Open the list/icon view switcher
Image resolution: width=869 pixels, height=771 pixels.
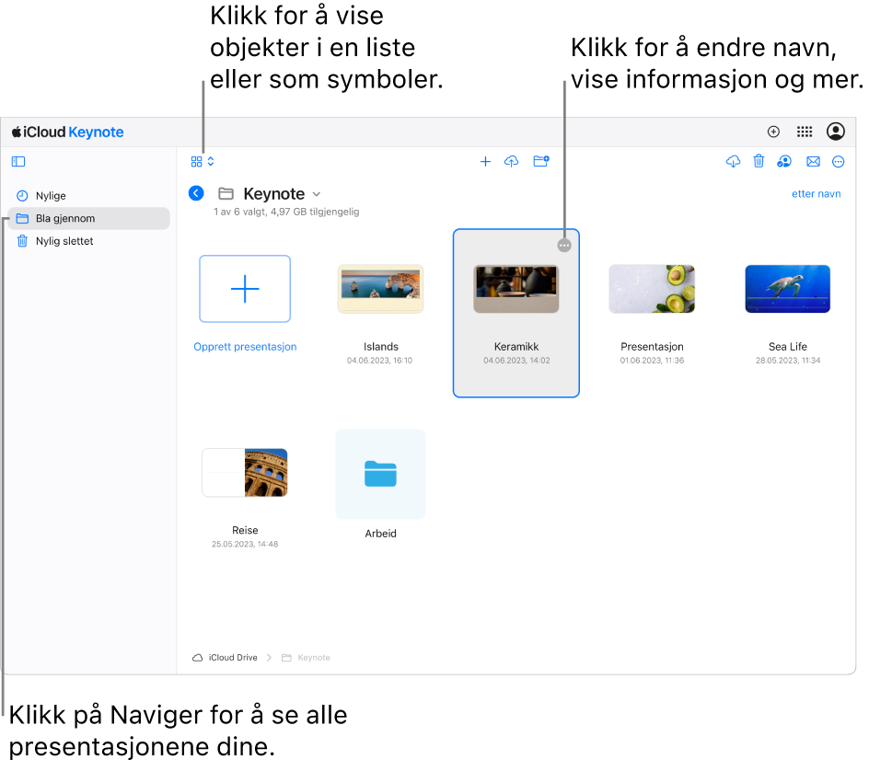(203, 162)
